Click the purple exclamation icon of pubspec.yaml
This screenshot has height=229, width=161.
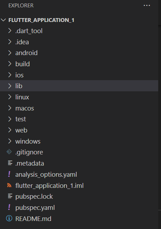click(9, 207)
